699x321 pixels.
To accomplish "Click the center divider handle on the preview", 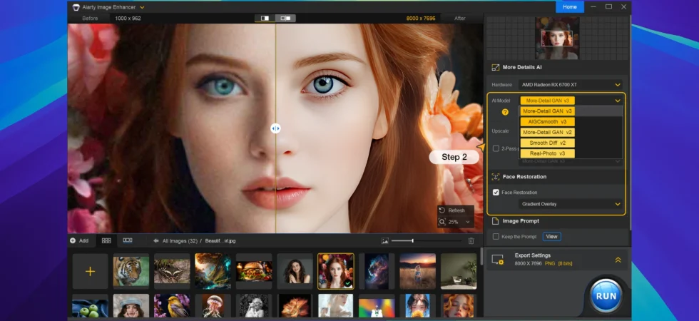I will tap(275, 128).
